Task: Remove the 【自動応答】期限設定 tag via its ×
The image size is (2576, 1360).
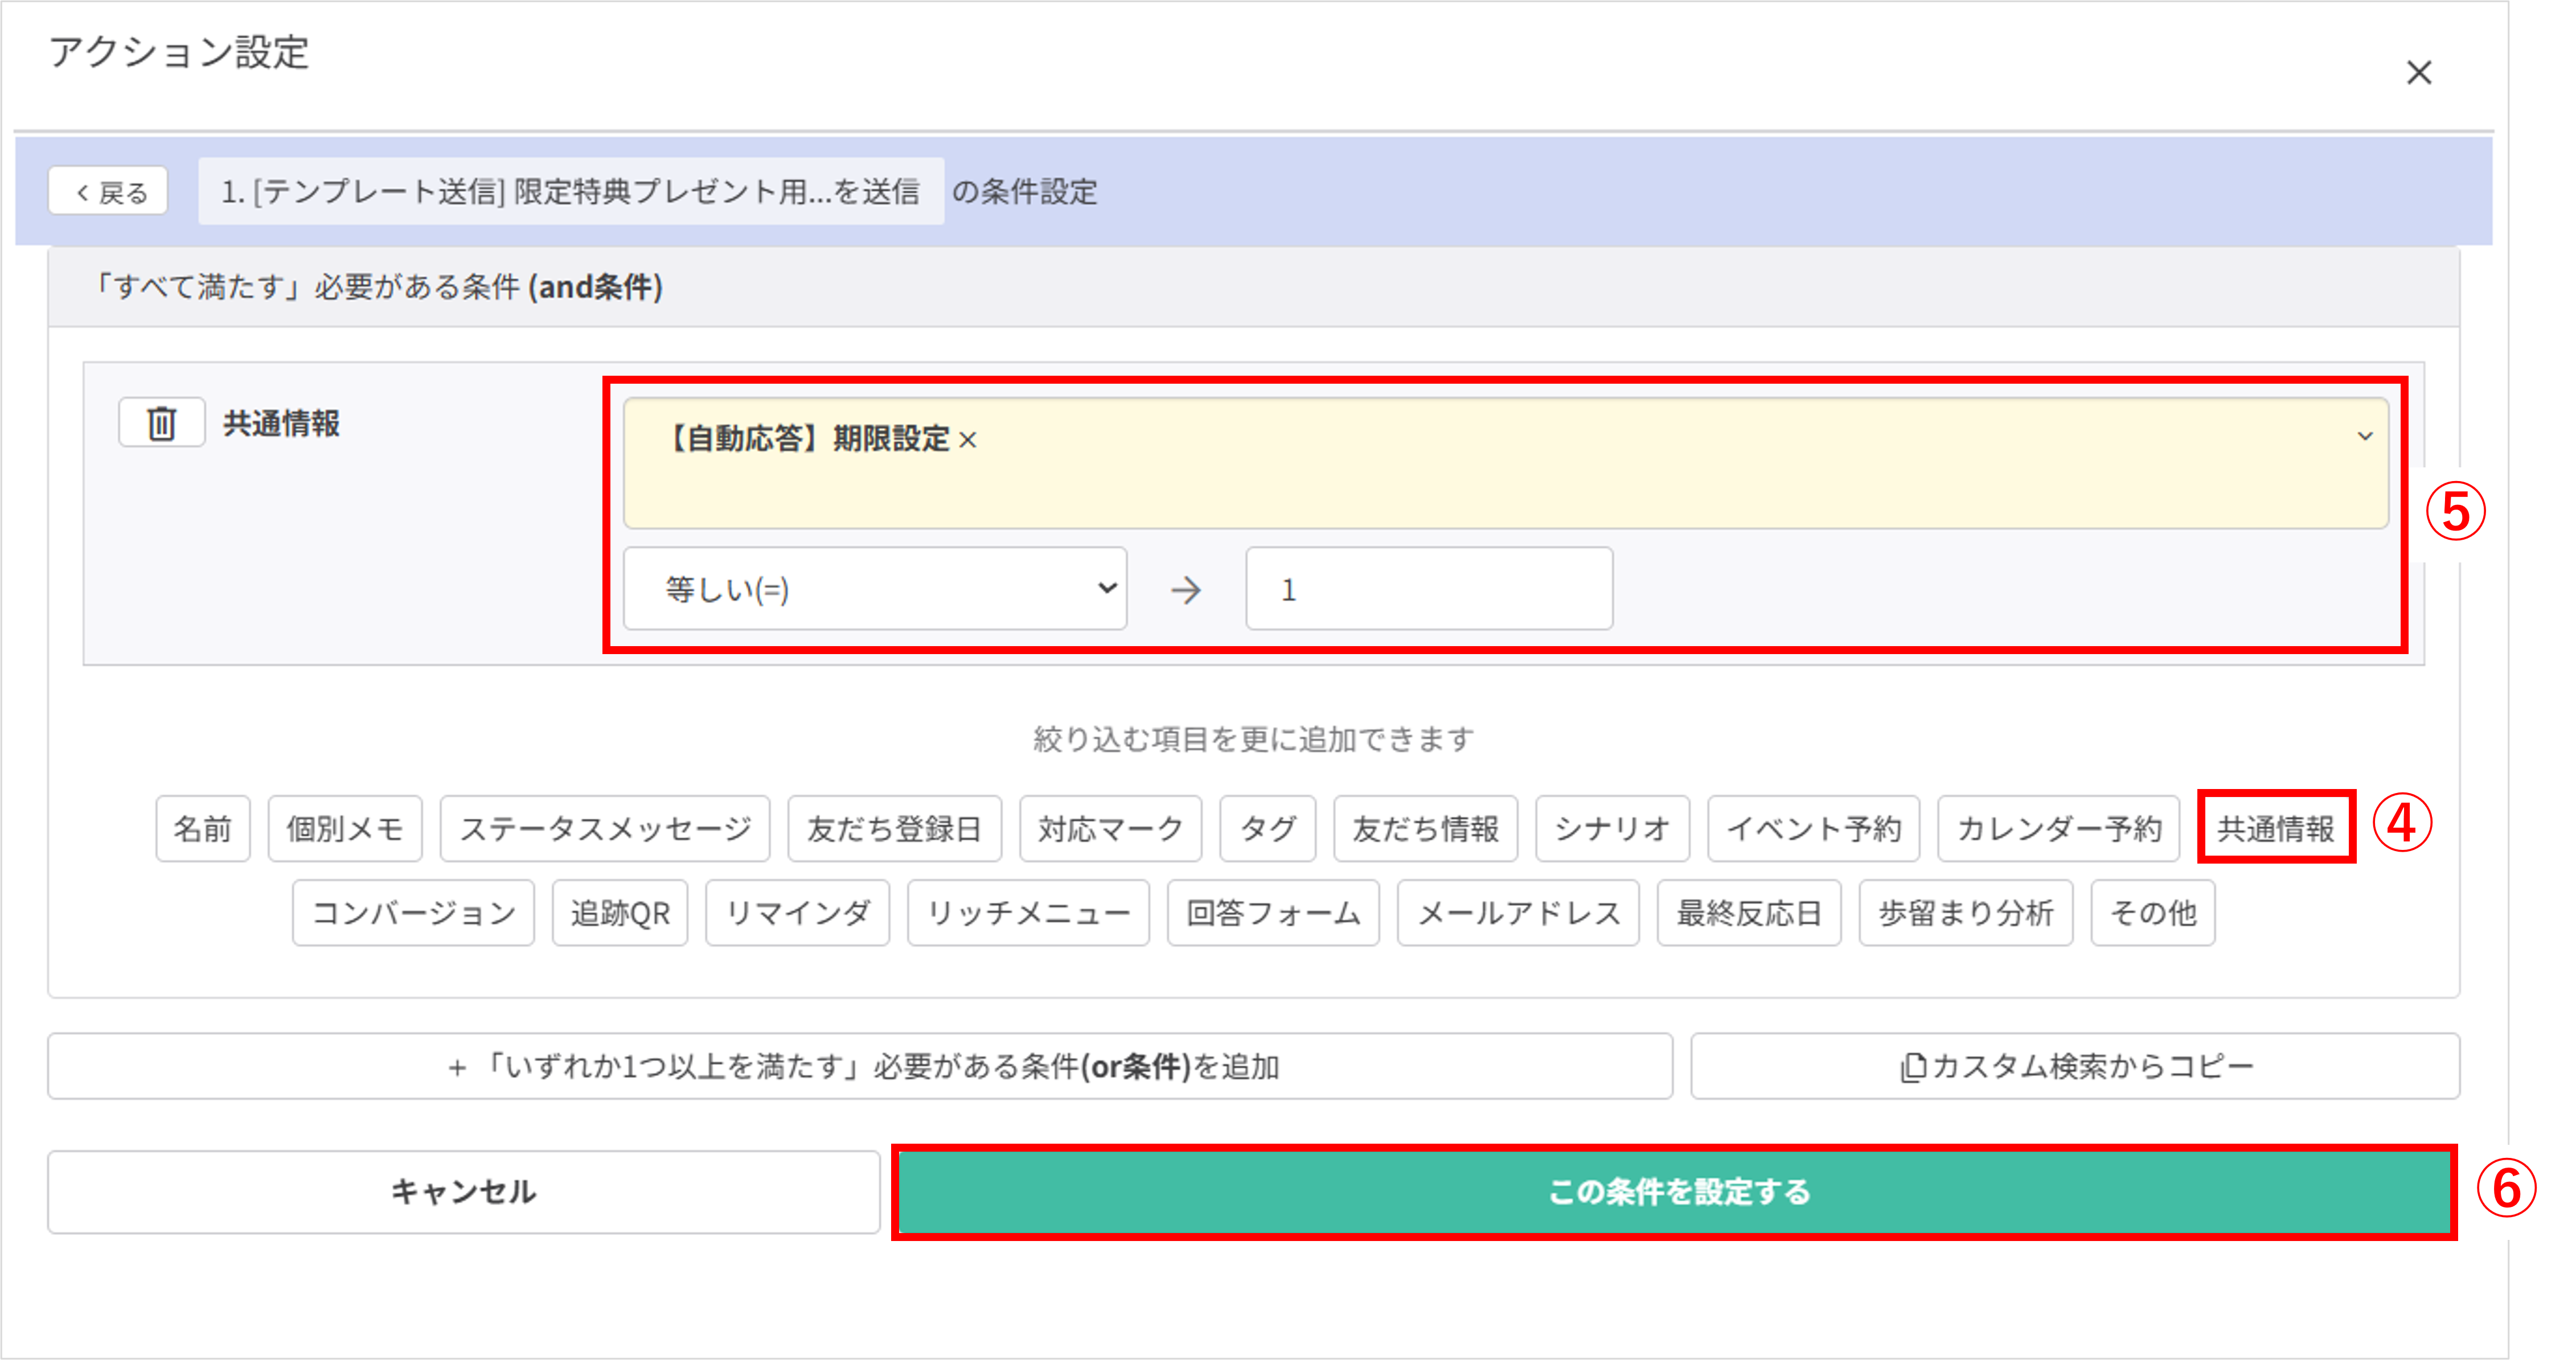Action: (x=969, y=438)
